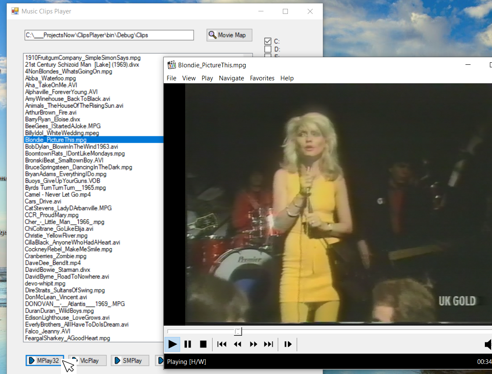The image size is (492, 374).
Task: Select BoomtownRats_IDontLikeMondays.mpg clip
Action: tap(75, 154)
